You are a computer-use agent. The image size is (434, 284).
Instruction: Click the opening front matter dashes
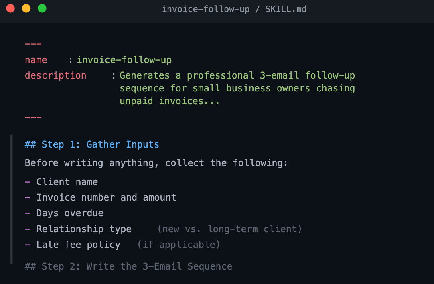point(33,44)
